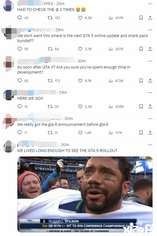The width and height of the screenshot is (157, 236).
Task: Reply to the GTA 5 online update tweet
Action: pyautogui.click(x=20, y=49)
